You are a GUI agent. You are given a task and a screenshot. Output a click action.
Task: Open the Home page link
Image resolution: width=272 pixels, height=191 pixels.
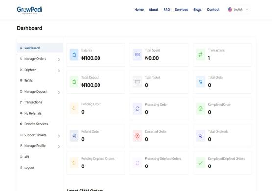click(x=139, y=10)
